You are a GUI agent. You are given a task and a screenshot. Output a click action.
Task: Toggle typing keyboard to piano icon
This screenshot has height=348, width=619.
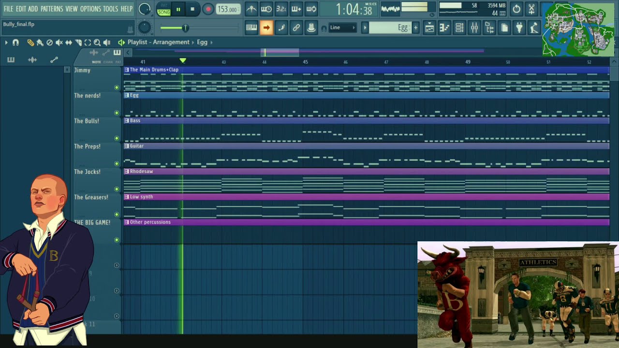coord(251,28)
